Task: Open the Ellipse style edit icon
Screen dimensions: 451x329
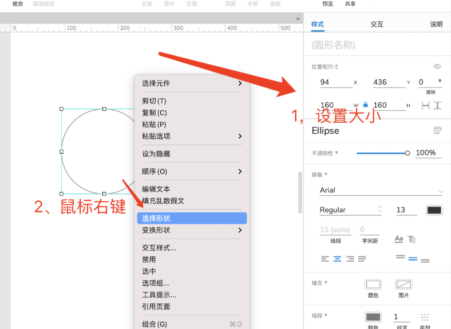Action: click(437, 130)
